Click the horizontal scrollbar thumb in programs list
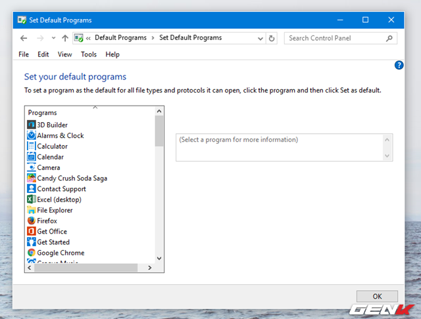 pos(86,268)
